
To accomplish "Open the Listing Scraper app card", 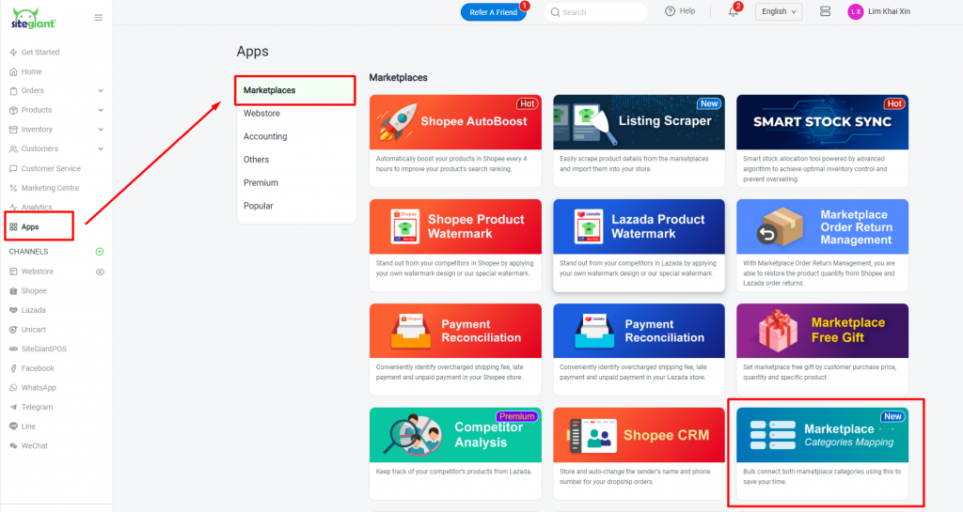I will click(x=639, y=141).
